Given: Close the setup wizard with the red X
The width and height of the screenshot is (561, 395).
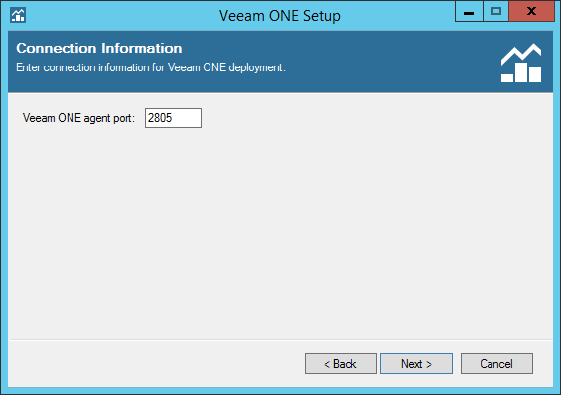Looking at the screenshot, I should [531, 12].
